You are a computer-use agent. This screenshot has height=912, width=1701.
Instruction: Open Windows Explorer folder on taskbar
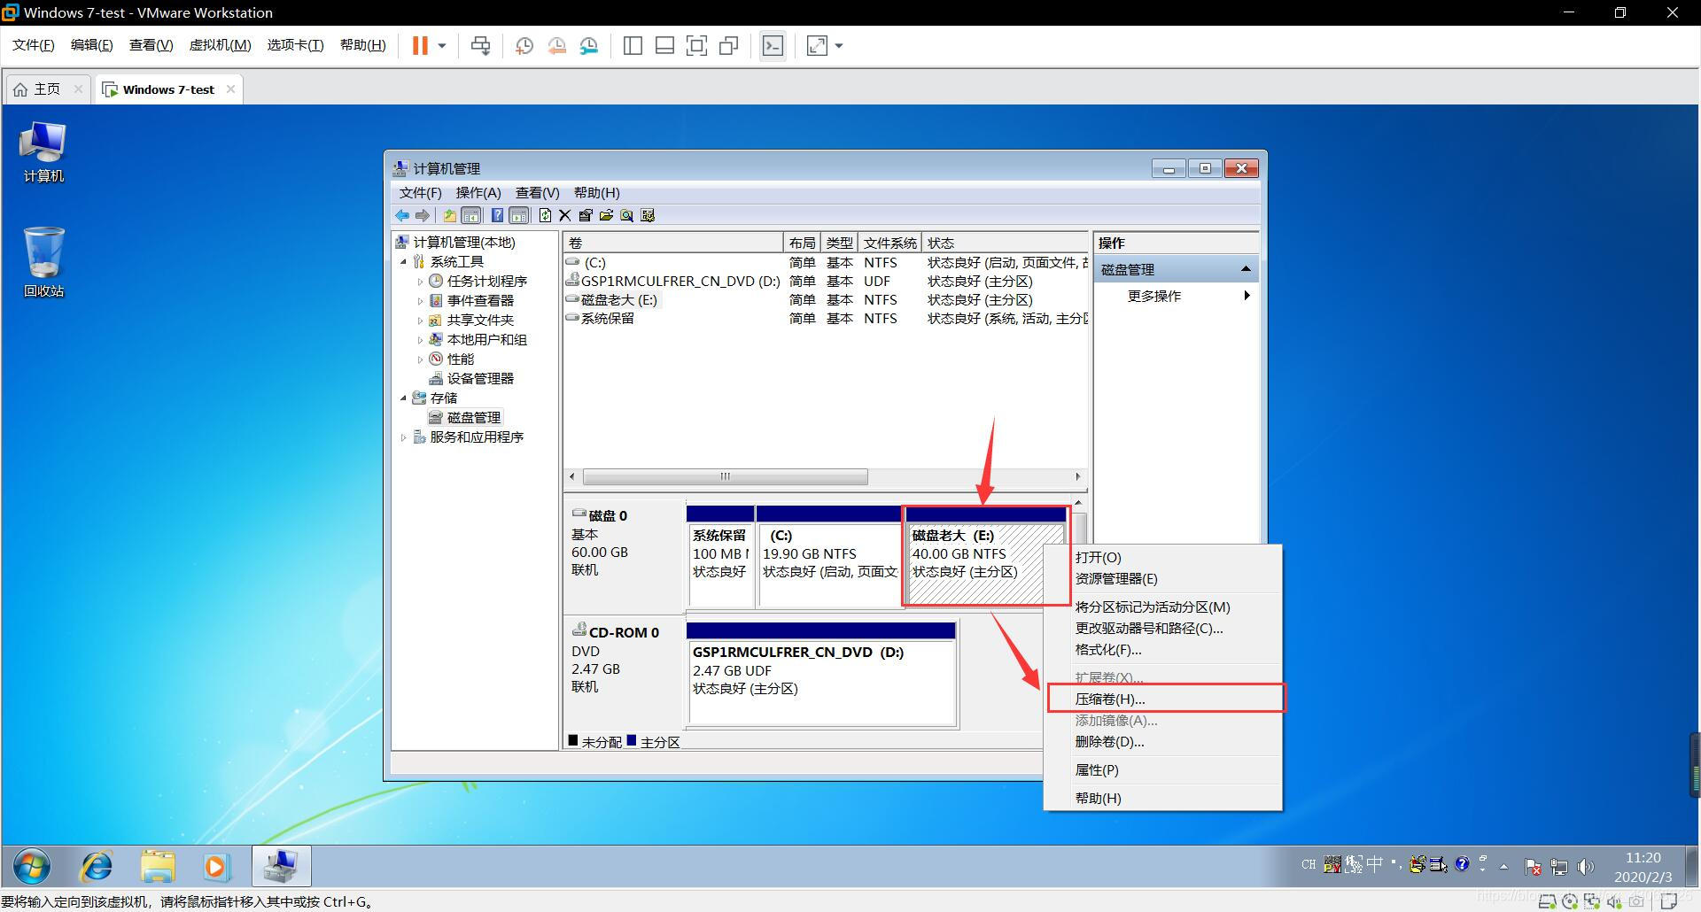point(158,866)
